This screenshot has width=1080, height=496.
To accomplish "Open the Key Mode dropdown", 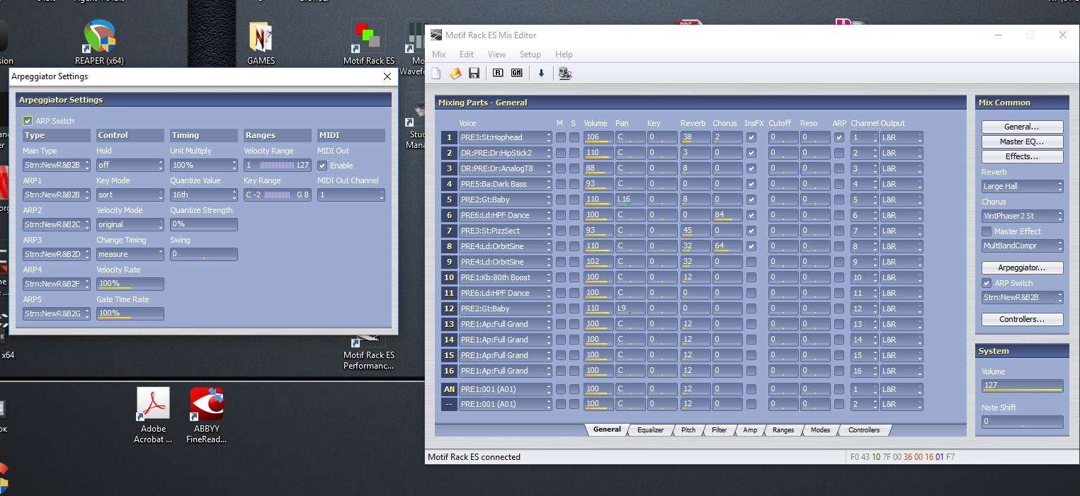I will [130, 195].
